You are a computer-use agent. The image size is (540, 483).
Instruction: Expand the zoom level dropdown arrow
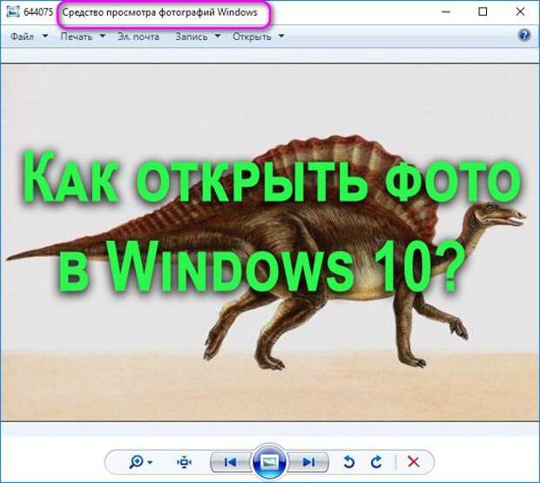tap(150, 462)
